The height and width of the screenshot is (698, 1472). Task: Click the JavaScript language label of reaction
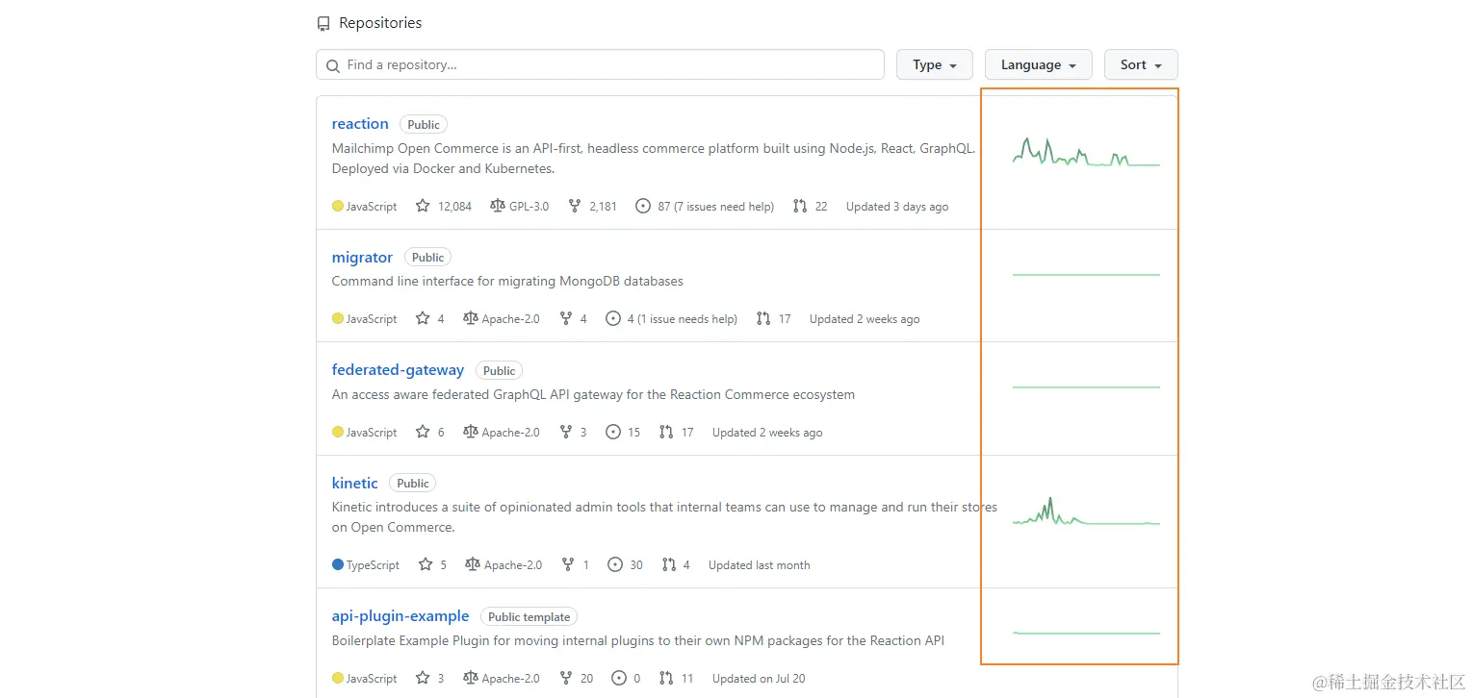click(364, 206)
